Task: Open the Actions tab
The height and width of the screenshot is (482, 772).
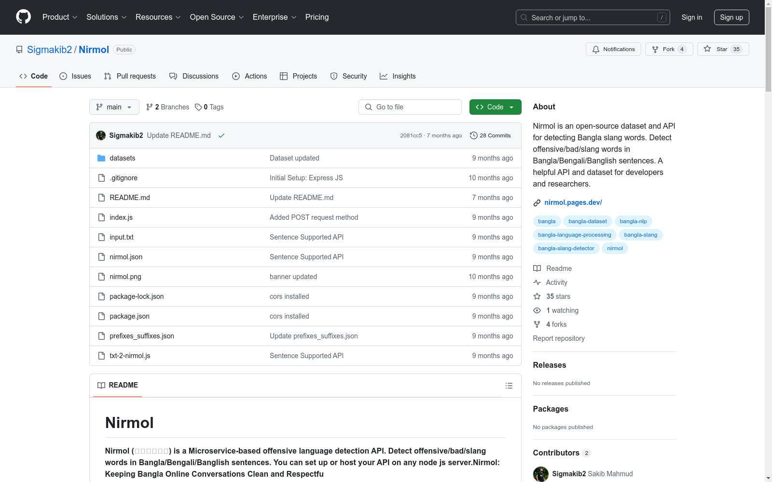Action: coord(249,76)
